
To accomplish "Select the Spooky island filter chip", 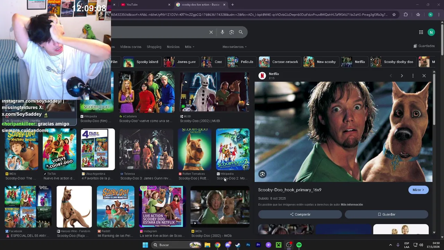I will [142, 62].
